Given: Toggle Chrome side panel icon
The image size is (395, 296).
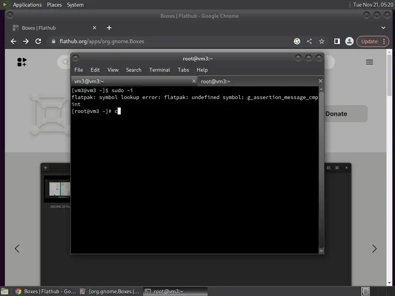Looking at the screenshot, I should click(x=337, y=41).
